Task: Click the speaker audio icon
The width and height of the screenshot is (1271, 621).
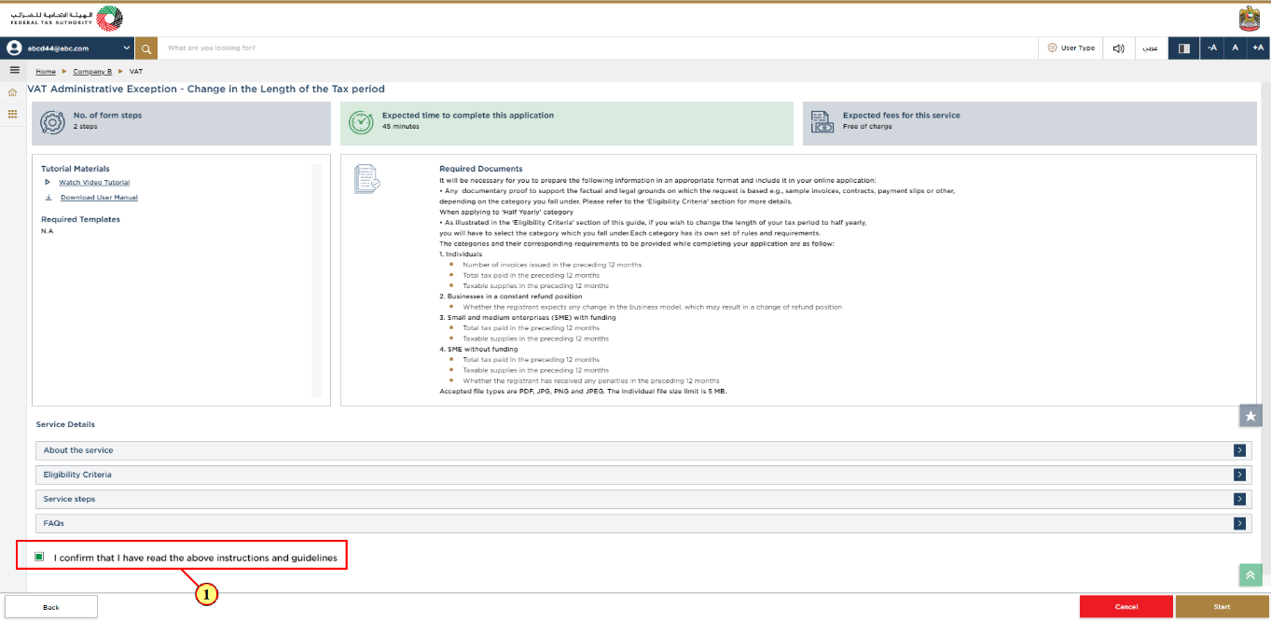Action: [x=1118, y=48]
